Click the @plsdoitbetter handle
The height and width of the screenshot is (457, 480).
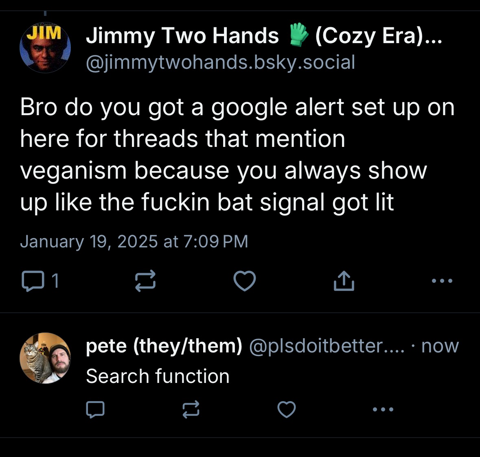click(x=327, y=346)
